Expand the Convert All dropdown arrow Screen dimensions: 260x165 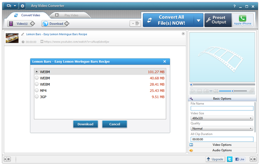click(198, 20)
